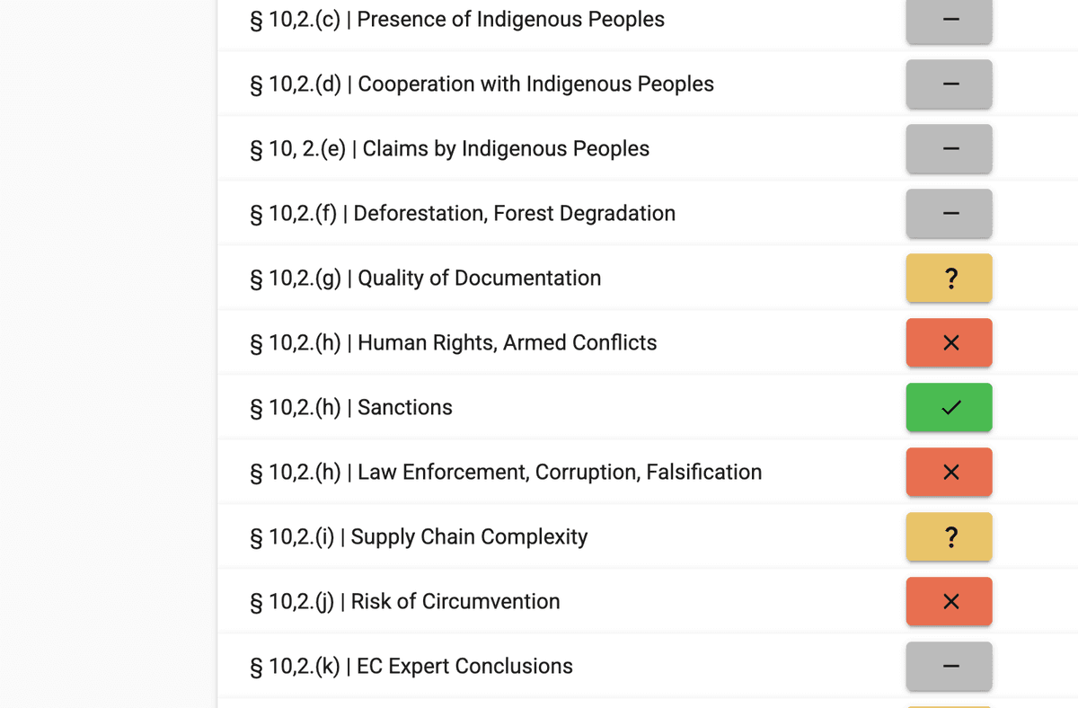Open the Quality of Documentation item

click(x=426, y=279)
